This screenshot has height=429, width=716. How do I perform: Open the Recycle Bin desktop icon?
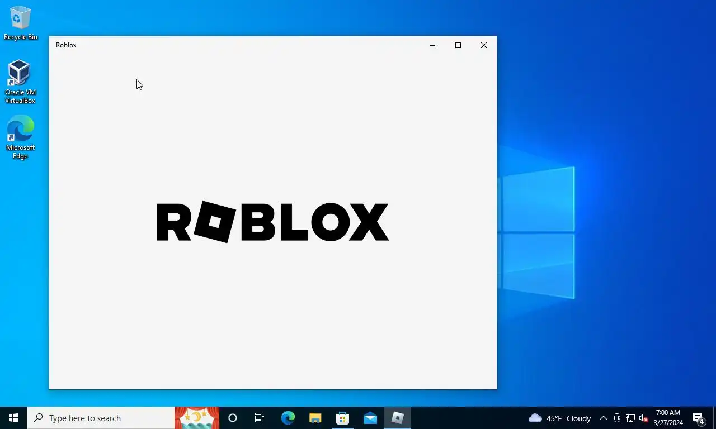click(20, 23)
